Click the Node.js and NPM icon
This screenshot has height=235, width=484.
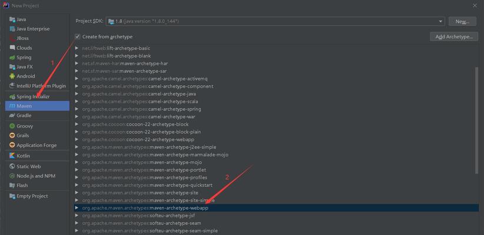tap(12, 176)
